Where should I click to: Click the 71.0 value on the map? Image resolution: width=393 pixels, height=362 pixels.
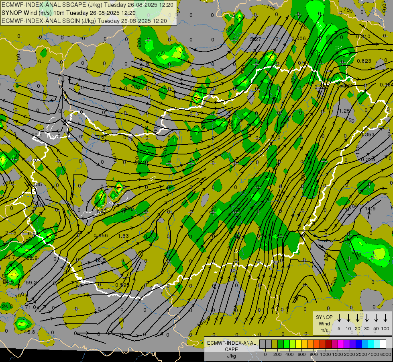(x=31, y=307)
